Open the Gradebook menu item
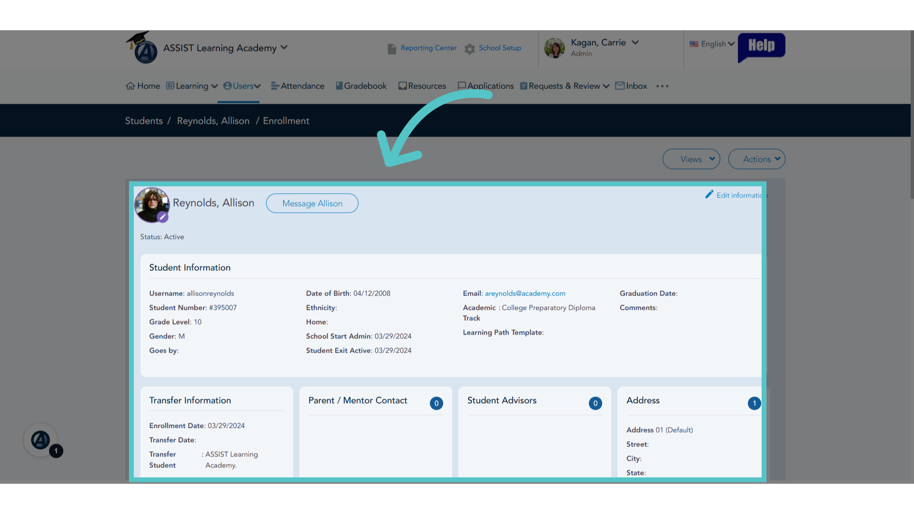The width and height of the screenshot is (914, 514). (x=365, y=86)
